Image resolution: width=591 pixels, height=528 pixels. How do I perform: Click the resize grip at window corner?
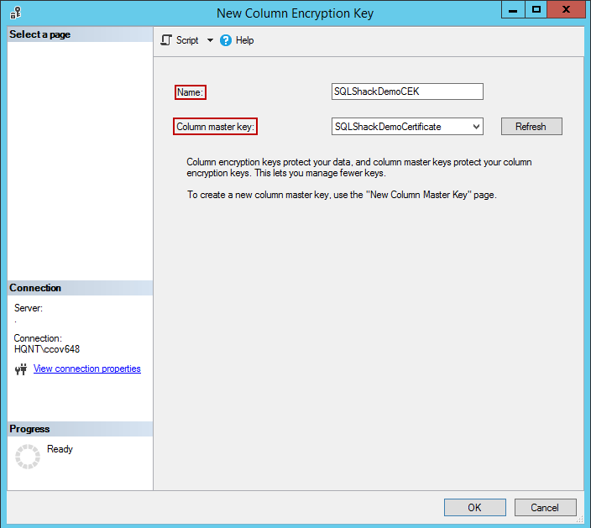(x=580, y=520)
